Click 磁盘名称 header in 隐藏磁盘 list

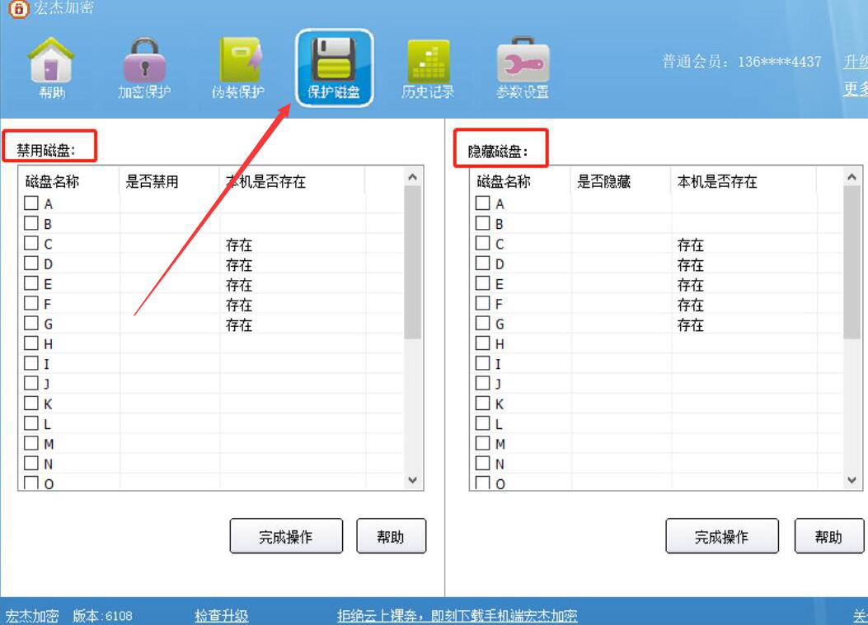coord(504,181)
